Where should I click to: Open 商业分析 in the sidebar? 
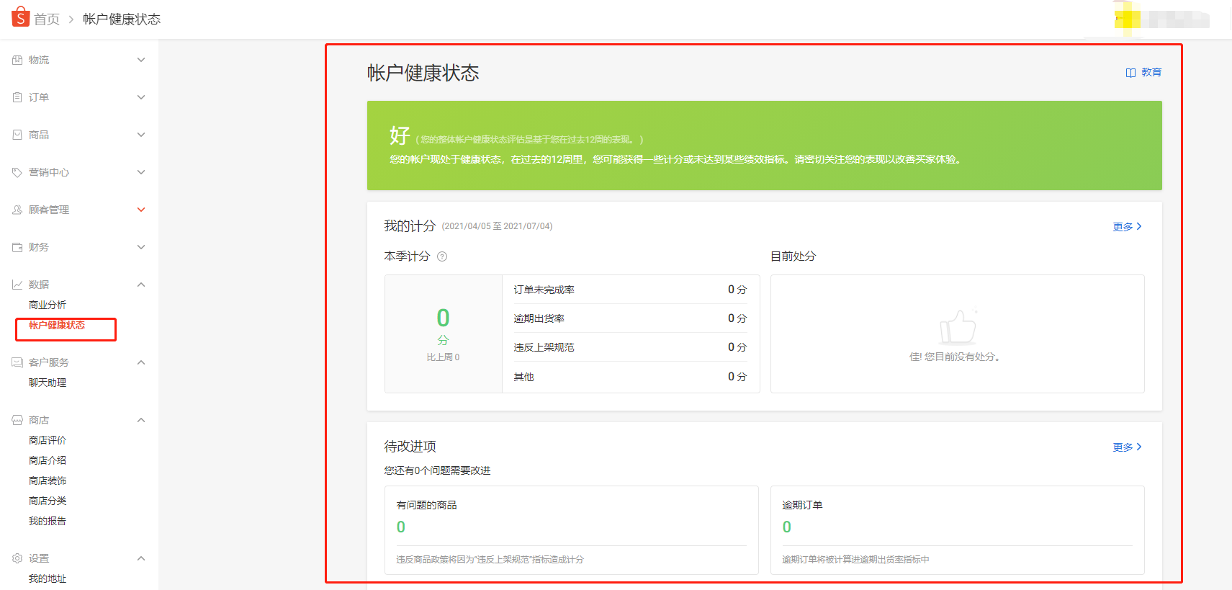pyautogui.click(x=48, y=305)
